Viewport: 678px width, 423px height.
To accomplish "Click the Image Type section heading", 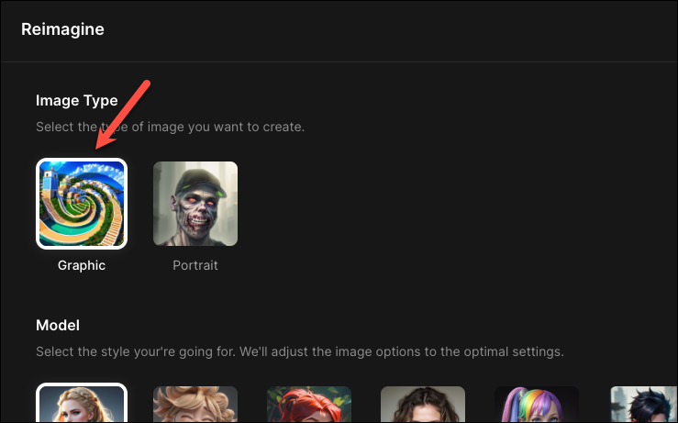I will 77,100.
